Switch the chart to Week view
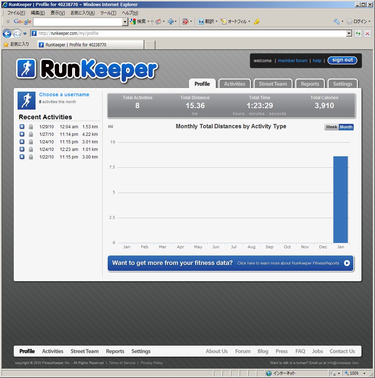The width and height of the screenshot is (375, 378). tap(331, 127)
